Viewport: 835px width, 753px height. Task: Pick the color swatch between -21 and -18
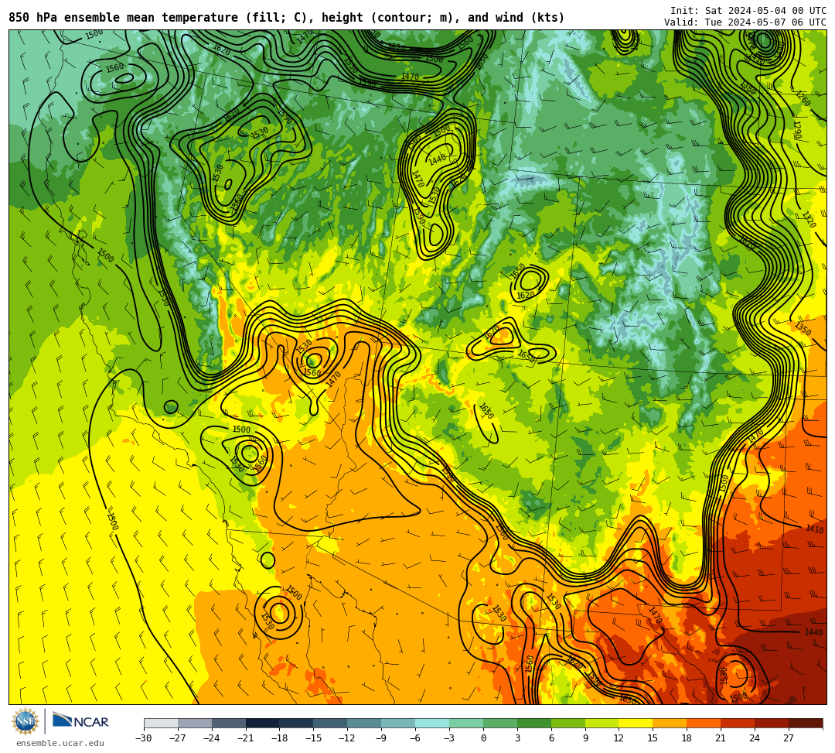(263, 723)
